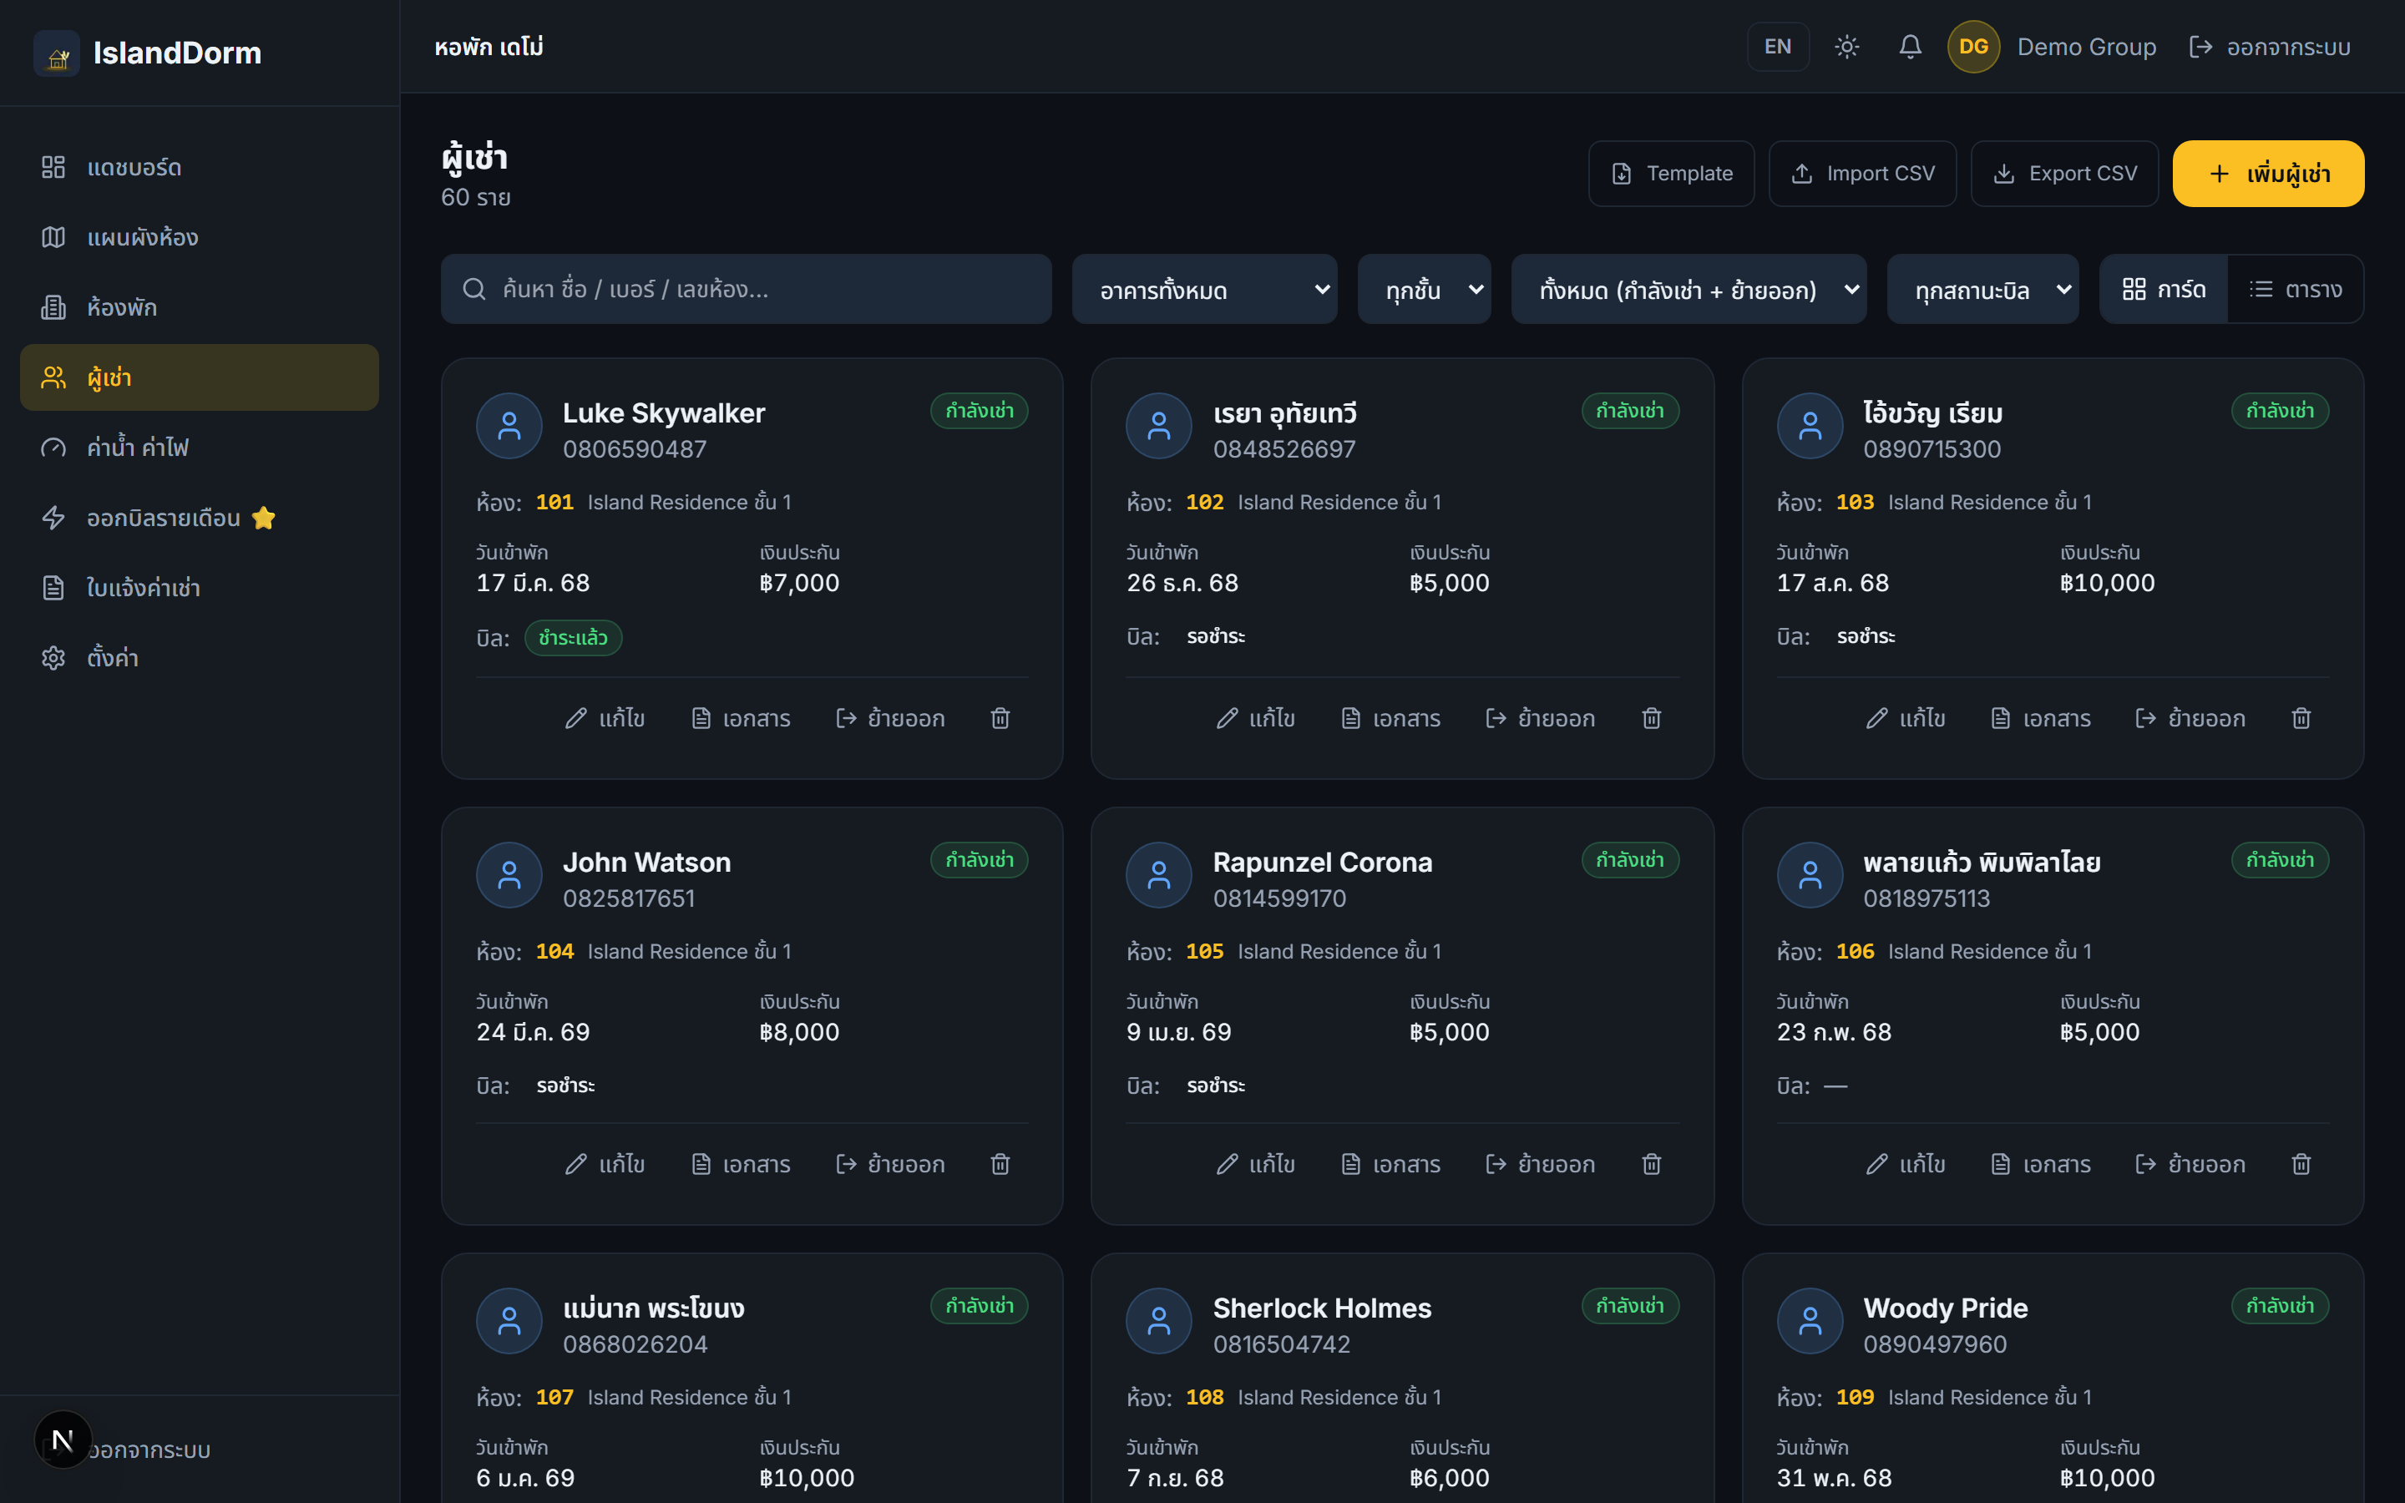
Task: Move out tenant เรยา อุทัยเทวี
Action: pos(1541,719)
